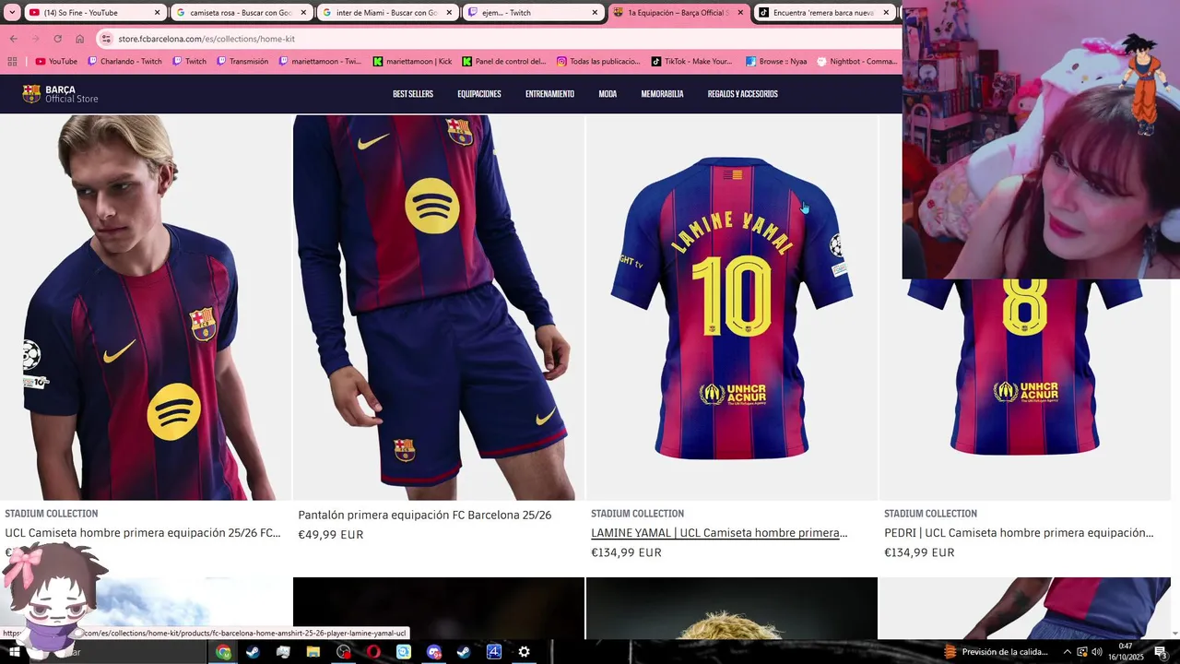Open the volume control in system tray

pos(1097,652)
